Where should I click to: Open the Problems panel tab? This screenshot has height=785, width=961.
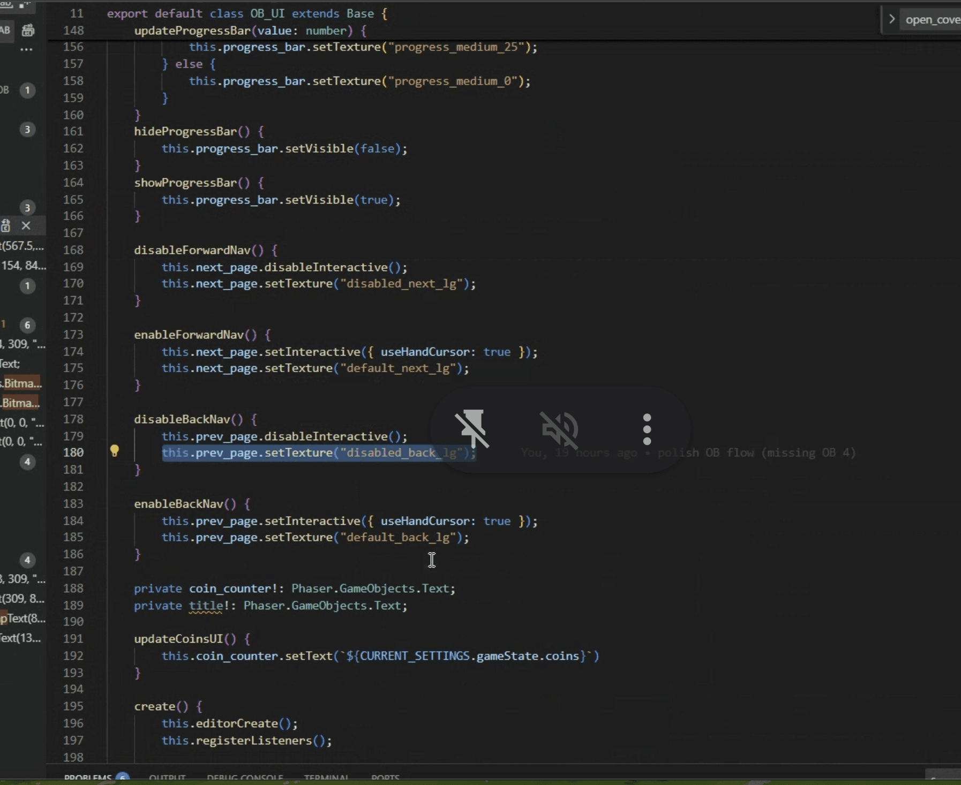click(88, 777)
